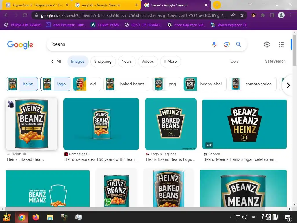Viewport: 297px width, 223px height.
Task: Open the Tools options
Action: [x=233, y=62]
